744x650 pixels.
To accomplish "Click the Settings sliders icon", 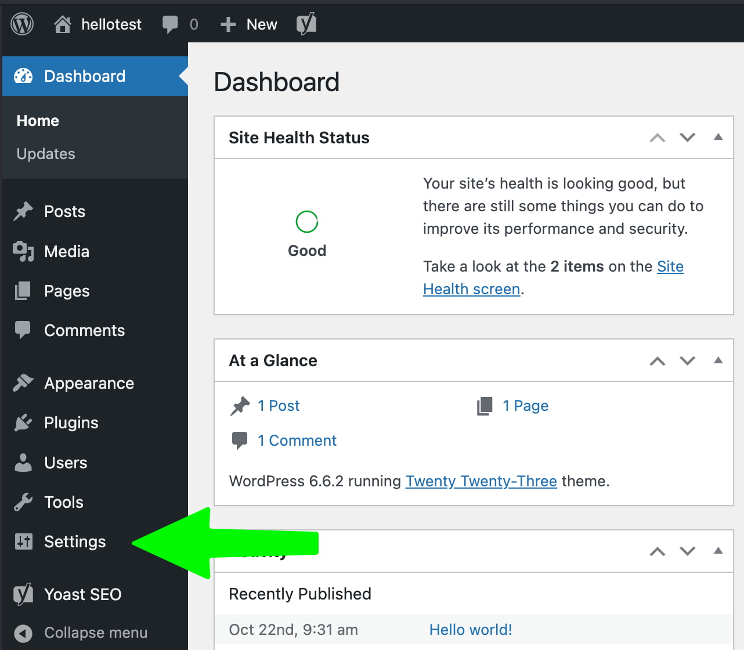I will [23, 541].
